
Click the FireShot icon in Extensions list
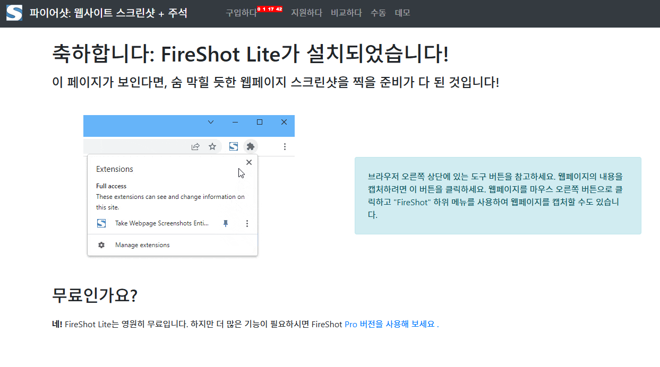[x=101, y=224]
